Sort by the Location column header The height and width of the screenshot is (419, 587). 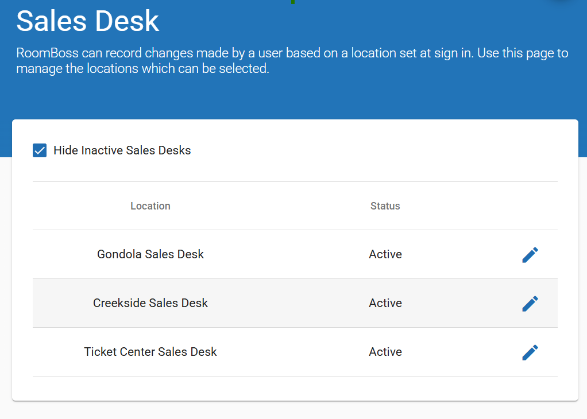(x=150, y=206)
